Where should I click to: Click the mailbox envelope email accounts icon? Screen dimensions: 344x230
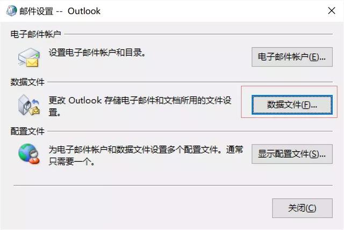click(x=29, y=57)
